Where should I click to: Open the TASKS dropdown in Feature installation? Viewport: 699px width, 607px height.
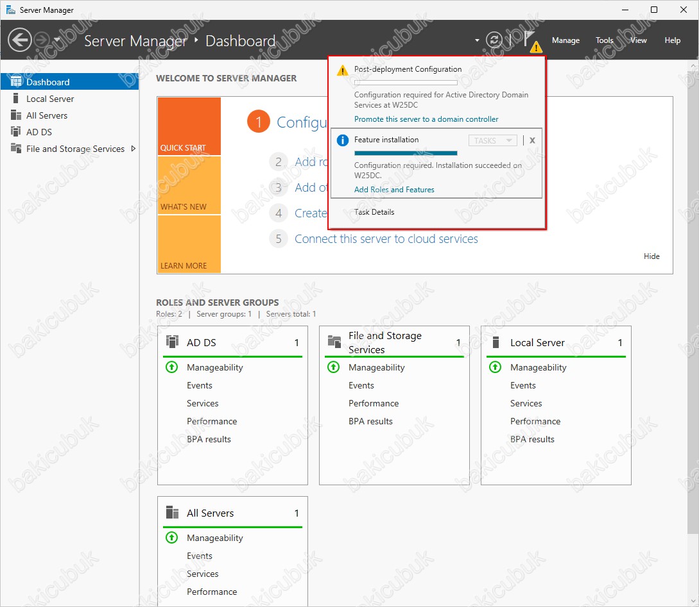click(x=492, y=140)
